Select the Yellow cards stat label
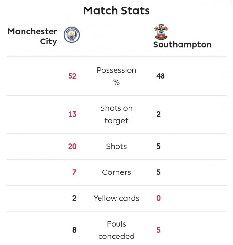233x245 pixels. click(116, 198)
